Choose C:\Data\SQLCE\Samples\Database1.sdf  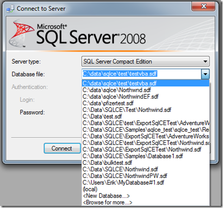pos(146,156)
